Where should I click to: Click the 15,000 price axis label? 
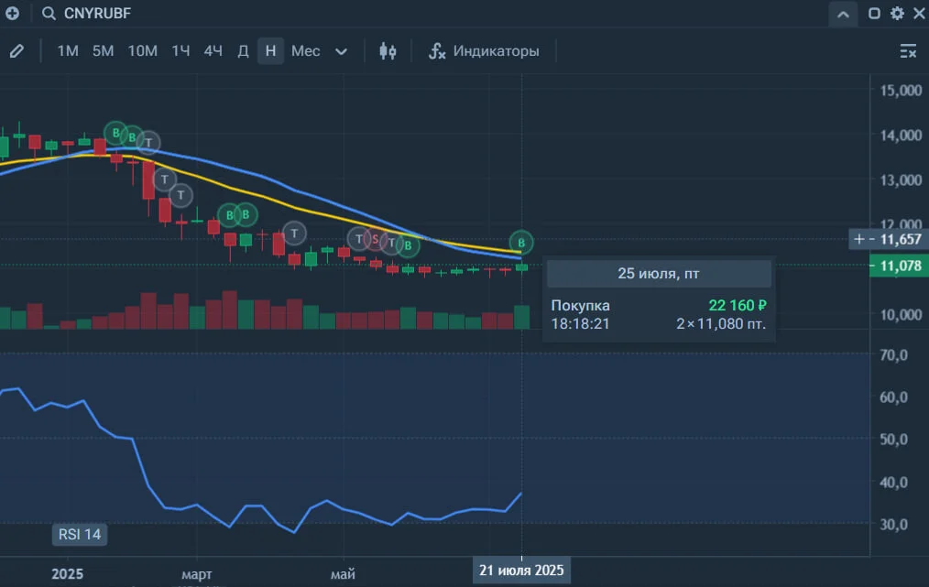901,90
